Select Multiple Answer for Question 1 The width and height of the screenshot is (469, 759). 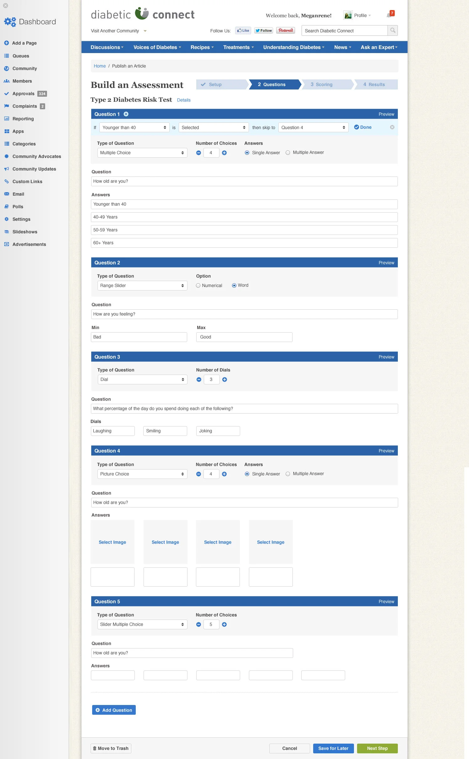[x=288, y=153]
